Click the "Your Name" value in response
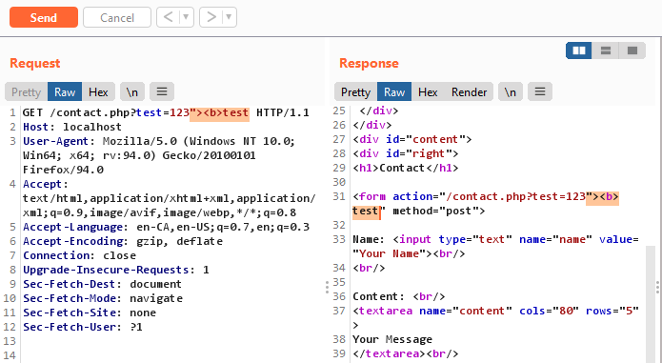Image resolution: width=662 pixels, height=363 pixels. (x=390, y=253)
